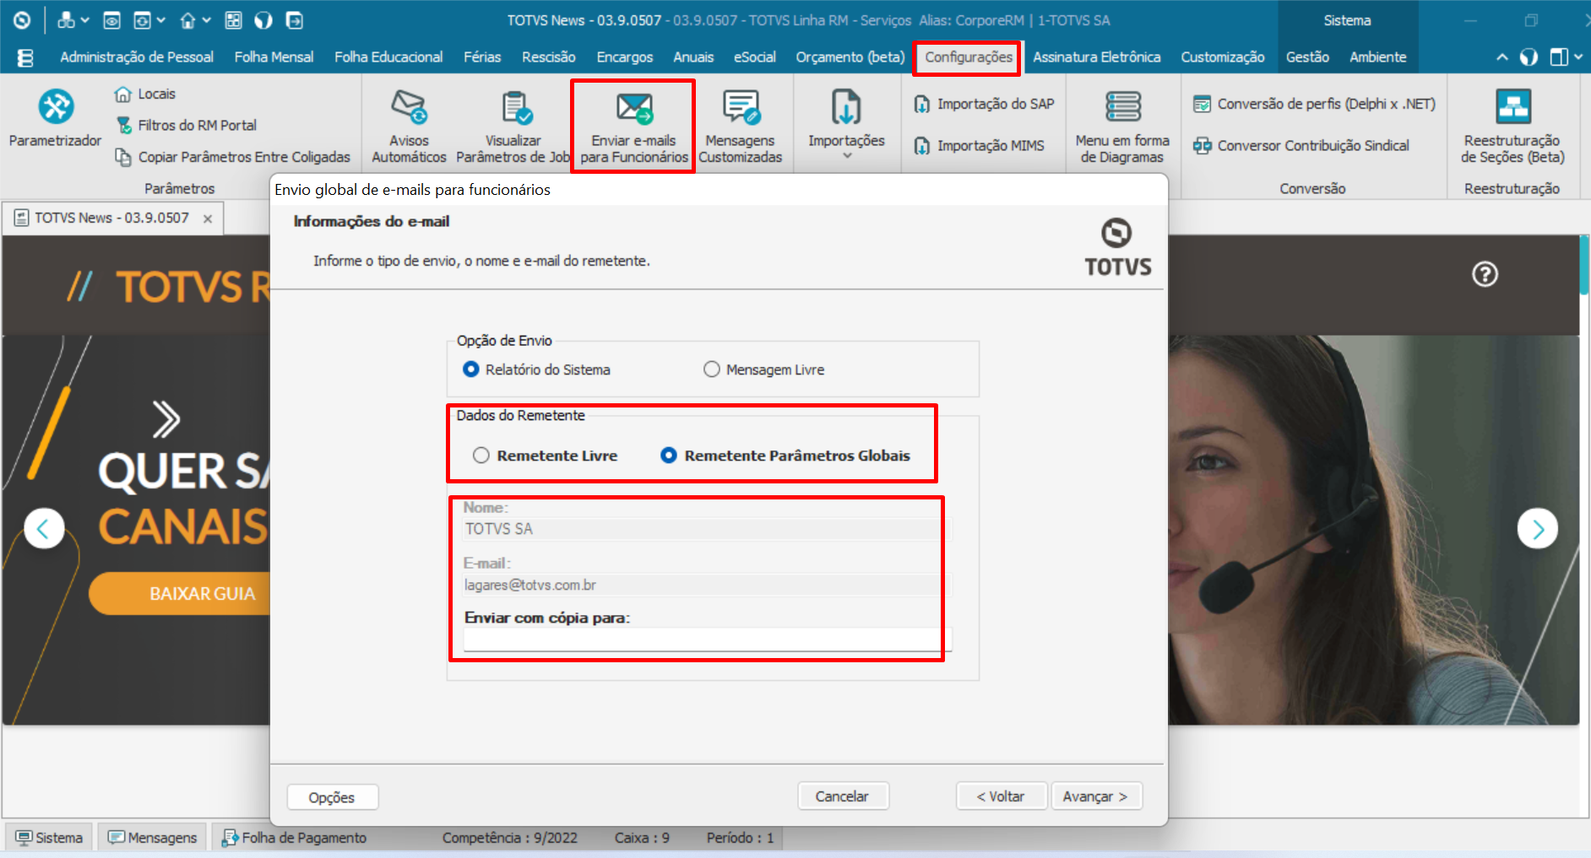Image resolution: width=1591 pixels, height=858 pixels.
Task: Expand the refresh window dropdown arrow
Action: [x=160, y=20]
